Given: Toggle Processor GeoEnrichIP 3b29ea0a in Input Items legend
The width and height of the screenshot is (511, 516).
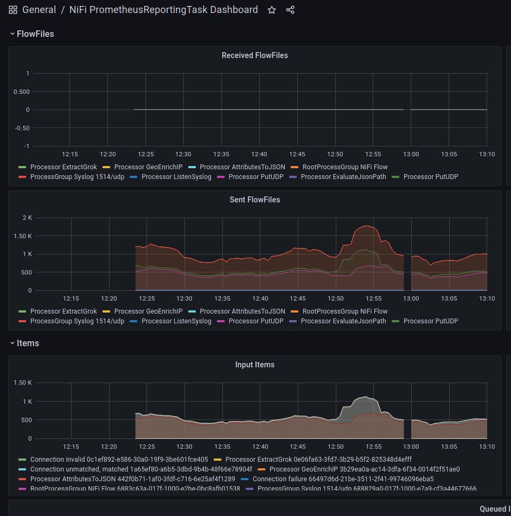Looking at the screenshot, I should (x=365, y=469).
